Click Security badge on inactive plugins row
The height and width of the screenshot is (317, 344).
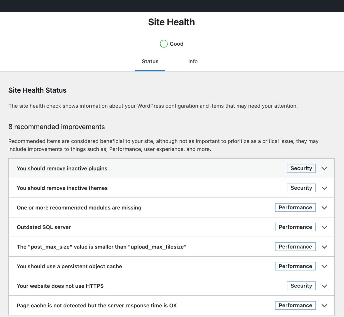click(301, 168)
